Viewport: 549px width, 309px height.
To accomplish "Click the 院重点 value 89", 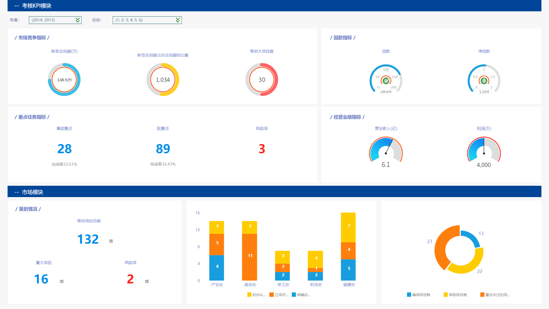I will coord(163,149).
